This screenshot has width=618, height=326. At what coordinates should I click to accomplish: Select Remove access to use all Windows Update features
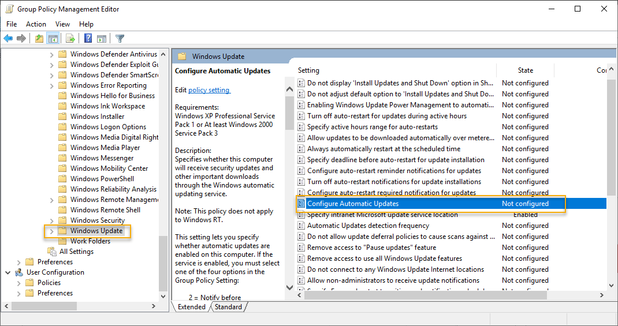coord(385,258)
